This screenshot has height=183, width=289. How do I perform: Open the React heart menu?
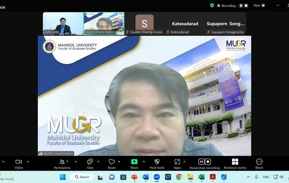click(112, 164)
